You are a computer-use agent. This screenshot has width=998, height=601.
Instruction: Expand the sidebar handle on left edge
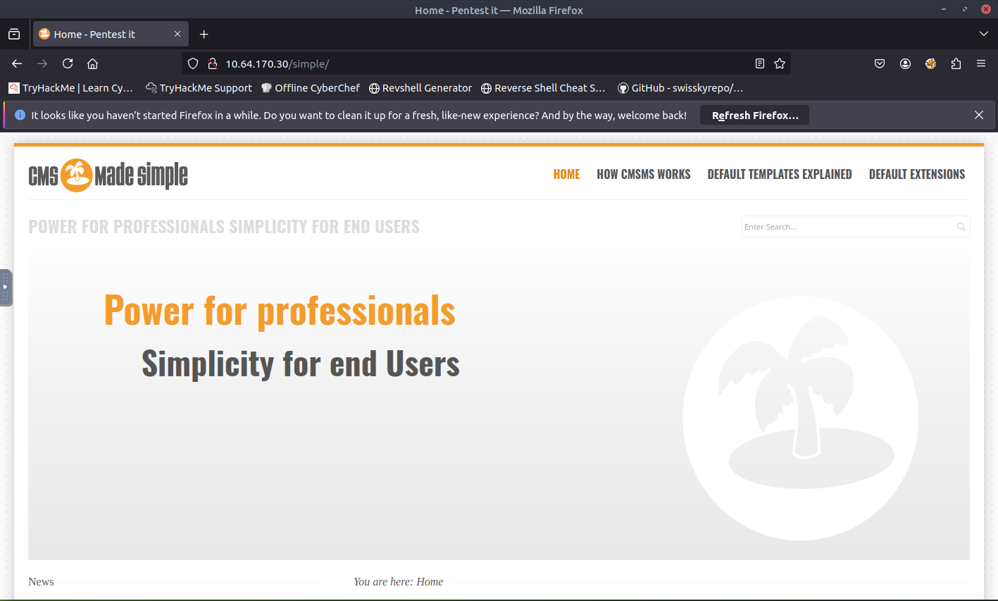click(6, 287)
